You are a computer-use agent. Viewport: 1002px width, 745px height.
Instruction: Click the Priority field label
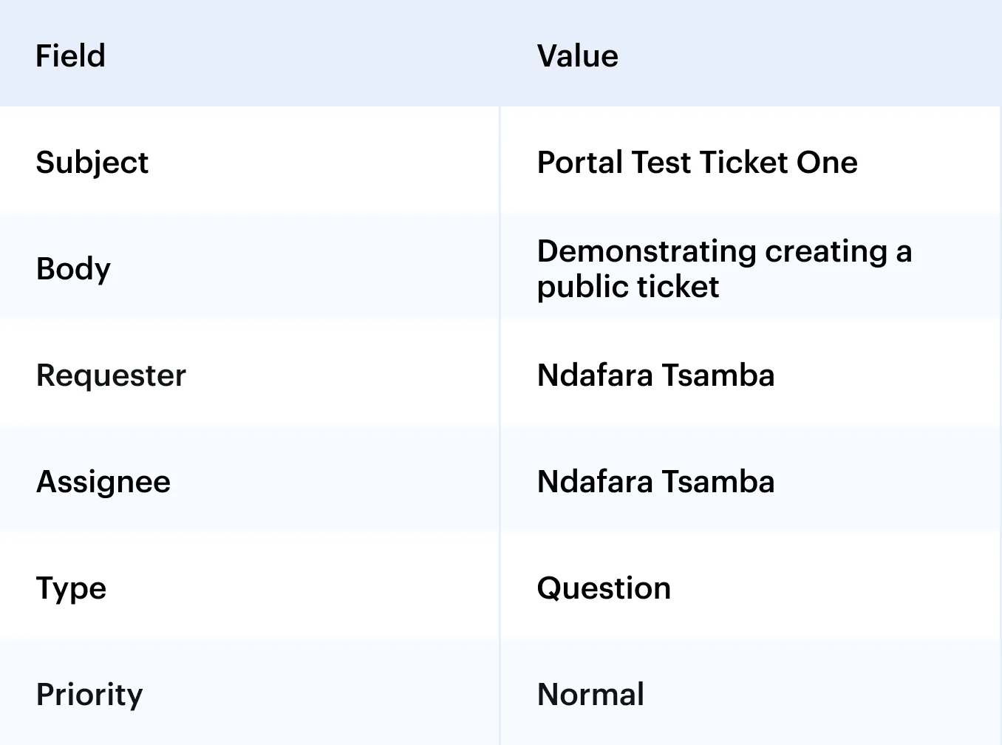89,695
